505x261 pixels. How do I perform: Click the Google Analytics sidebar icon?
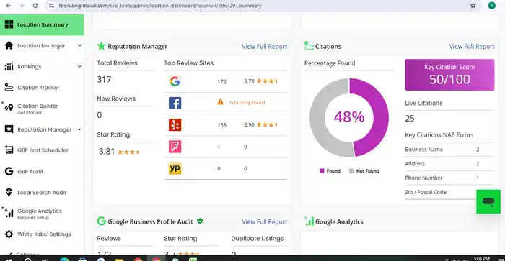[9, 213]
